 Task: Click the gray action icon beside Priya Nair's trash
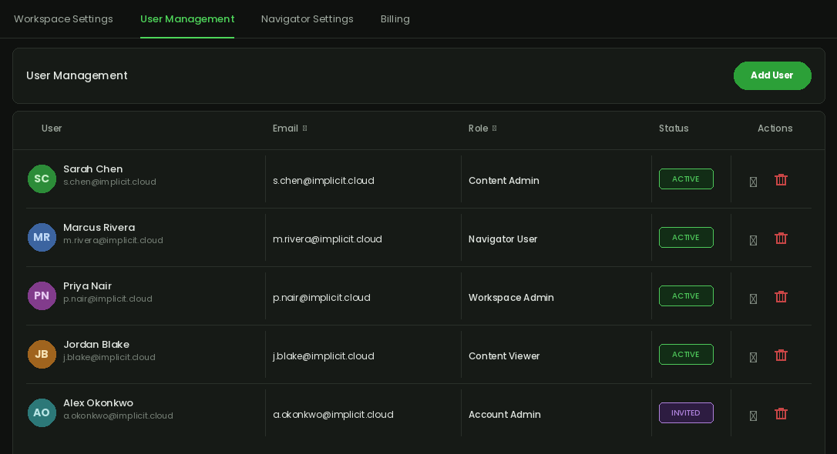(x=753, y=299)
